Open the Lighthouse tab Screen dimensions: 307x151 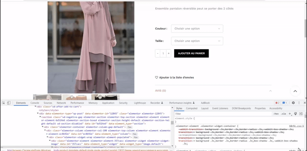pyautogui.click(x=140, y=103)
